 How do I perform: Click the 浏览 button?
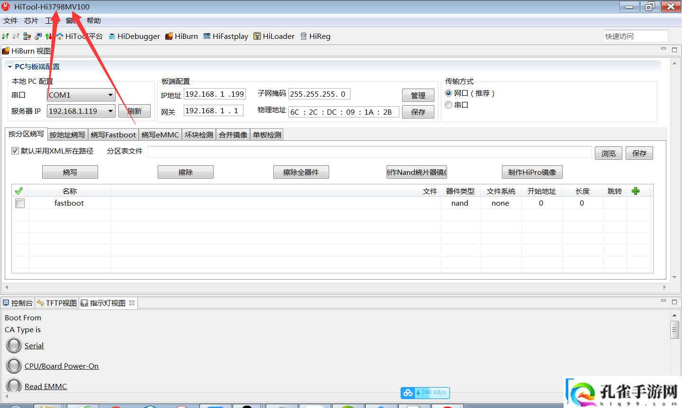click(x=609, y=153)
